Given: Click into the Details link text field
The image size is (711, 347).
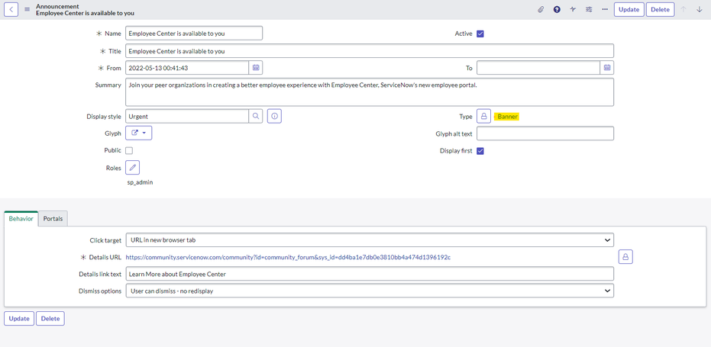Looking at the screenshot, I should [x=370, y=274].
